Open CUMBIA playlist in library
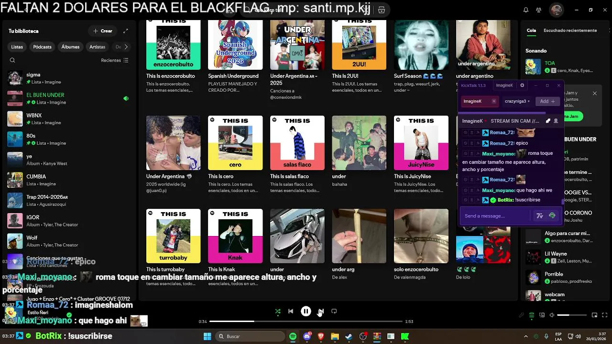 [68, 180]
